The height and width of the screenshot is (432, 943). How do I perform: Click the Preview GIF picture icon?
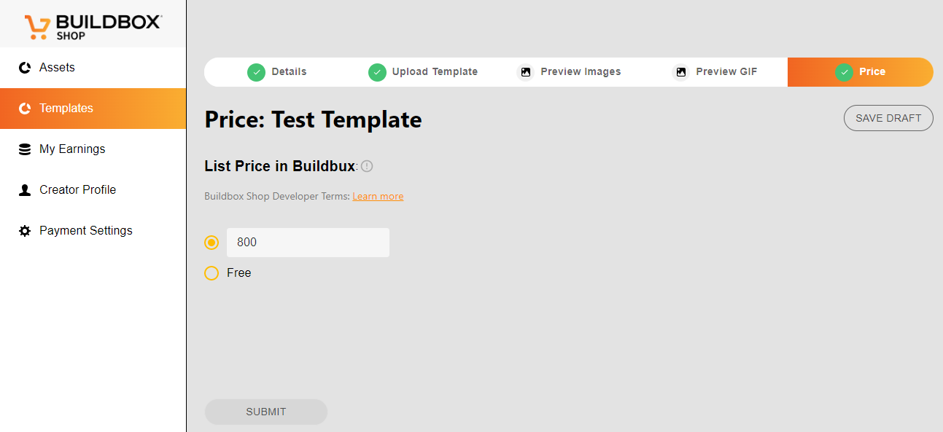[x=680, y=72]
